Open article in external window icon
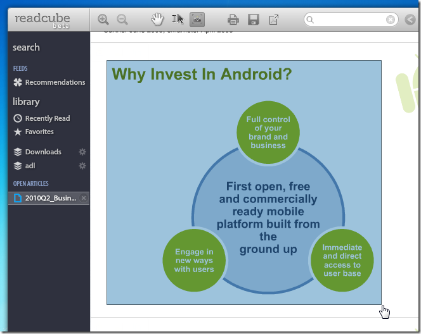Viewport: 421px width, 334px height. 274,20
